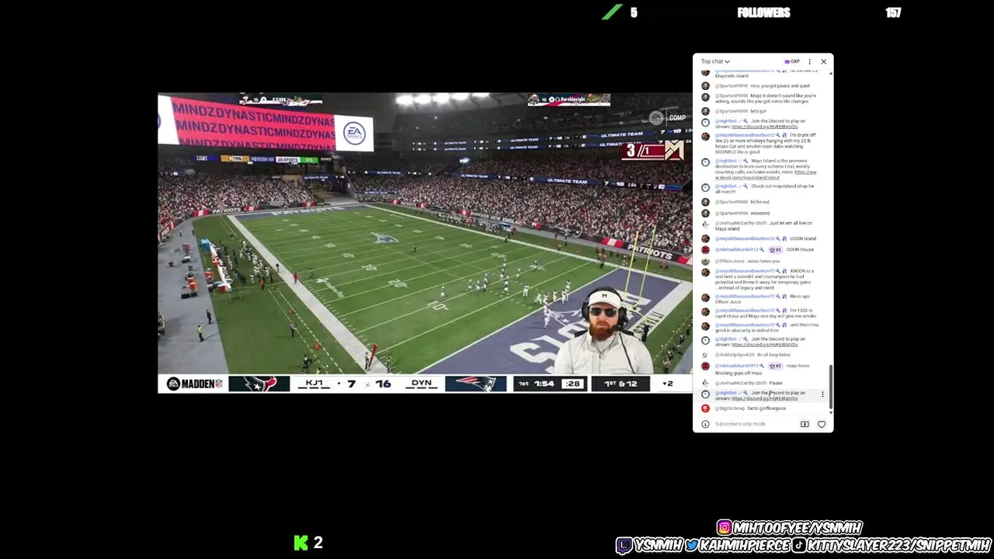Image resolution: width=994 pixels, height=559 pixels.
Task: Click the follower count 157
Action: (x=893, y=12)
